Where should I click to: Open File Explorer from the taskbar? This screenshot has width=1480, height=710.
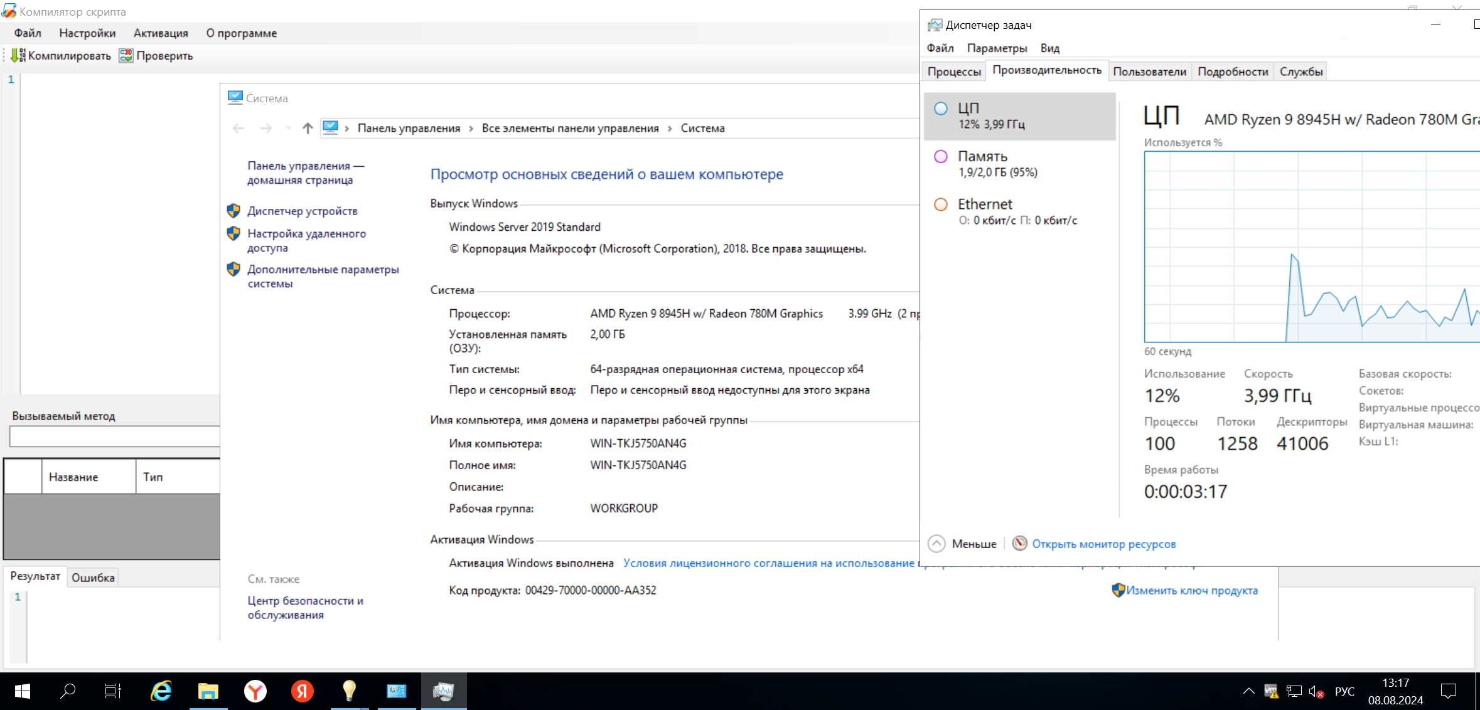(208, 691)
